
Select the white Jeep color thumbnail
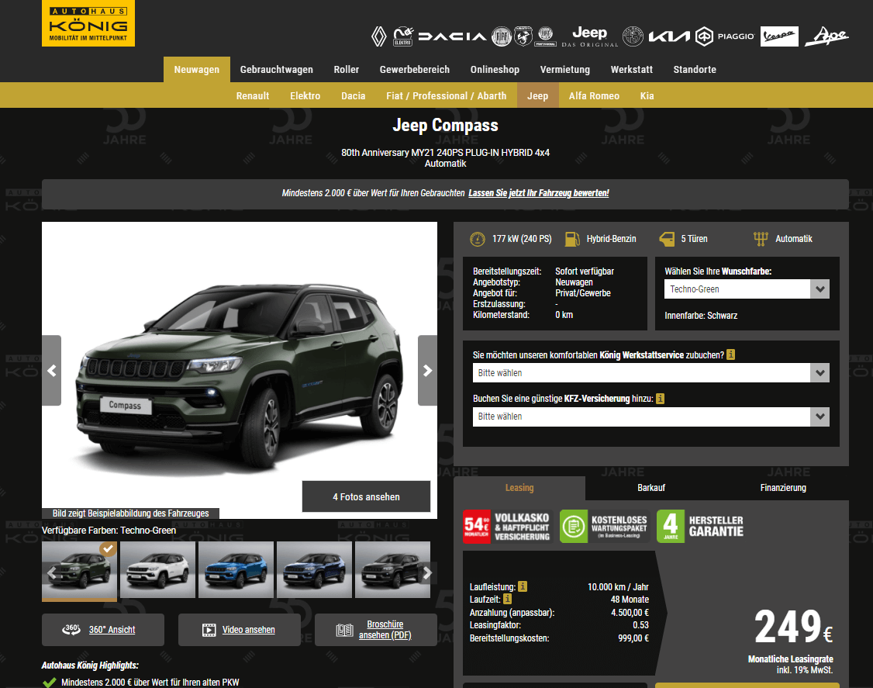(157, 570)
